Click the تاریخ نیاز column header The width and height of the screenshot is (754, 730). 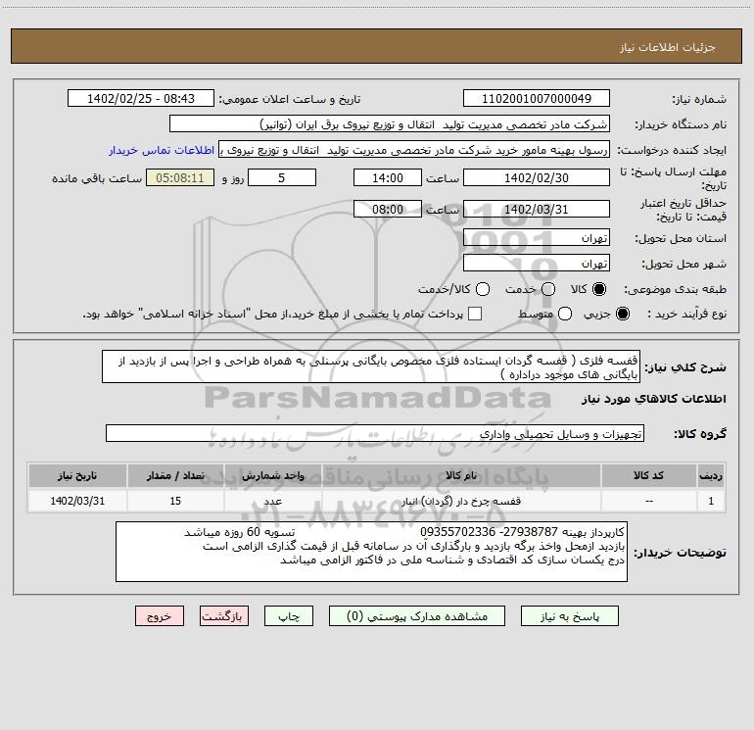click(x=77, y=475)
